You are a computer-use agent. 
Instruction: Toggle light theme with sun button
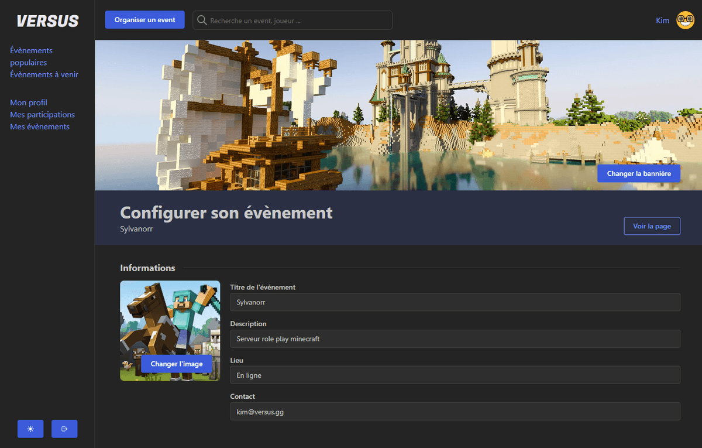pos(30,429)
